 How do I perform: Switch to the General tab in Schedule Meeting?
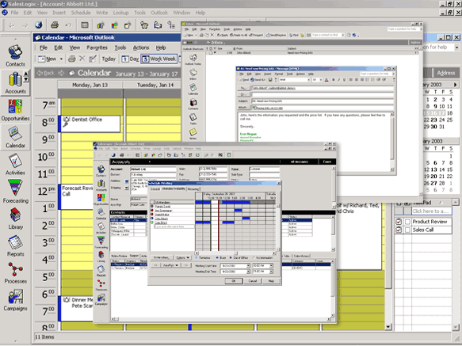click(155, 188)
